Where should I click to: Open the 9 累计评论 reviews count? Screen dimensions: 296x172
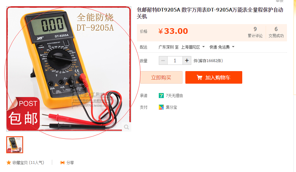[x=255, y=32]
